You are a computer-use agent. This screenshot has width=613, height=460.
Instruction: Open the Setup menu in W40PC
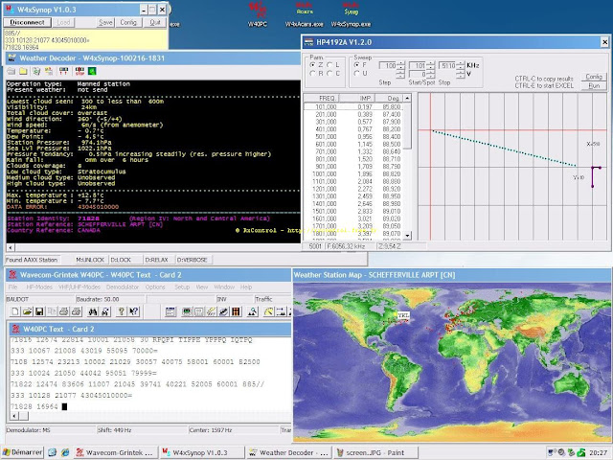coord(182,287)
